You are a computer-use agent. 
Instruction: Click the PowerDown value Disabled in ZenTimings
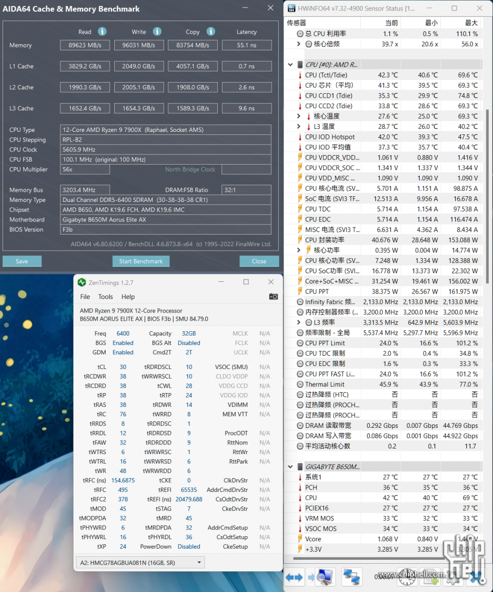click(189, 546)
